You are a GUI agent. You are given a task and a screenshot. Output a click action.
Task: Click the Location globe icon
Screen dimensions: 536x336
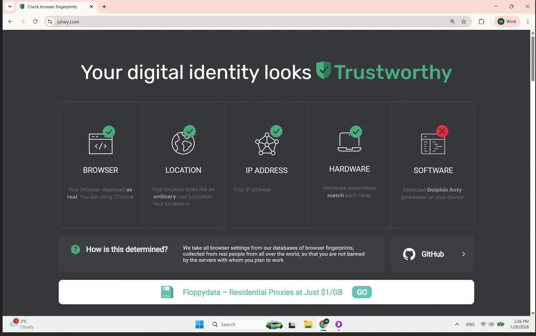183,143
